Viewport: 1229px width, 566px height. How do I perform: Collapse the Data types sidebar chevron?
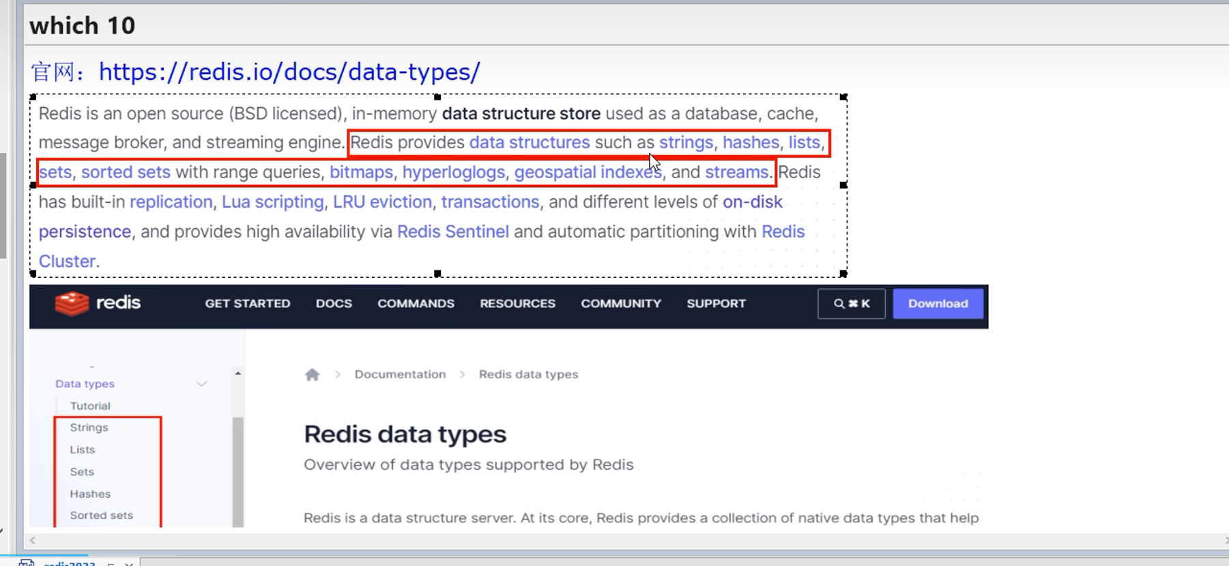tap(201, 384)
